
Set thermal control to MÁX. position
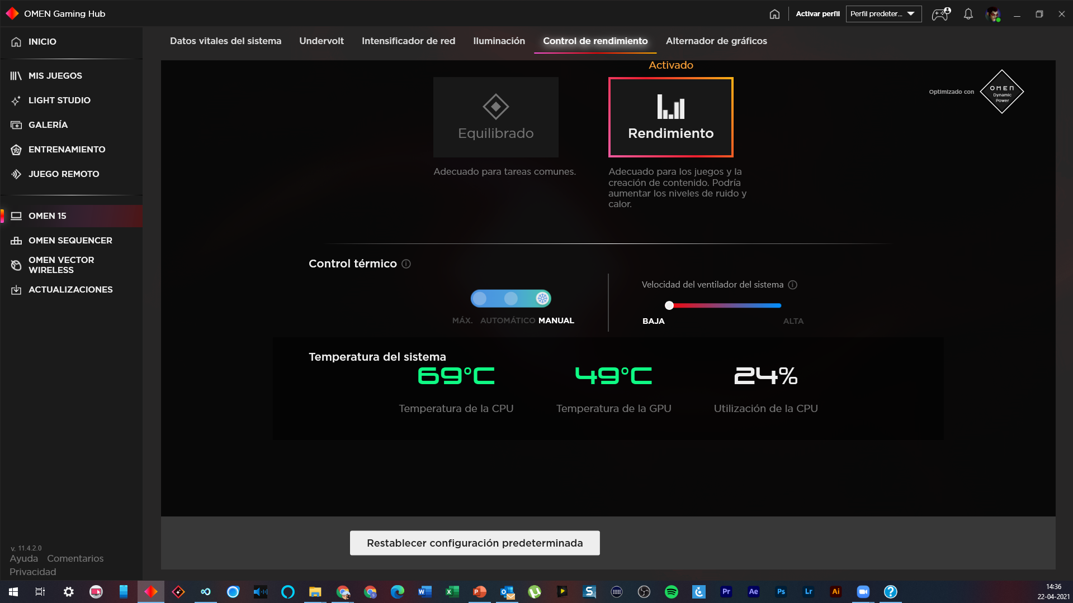479,299
